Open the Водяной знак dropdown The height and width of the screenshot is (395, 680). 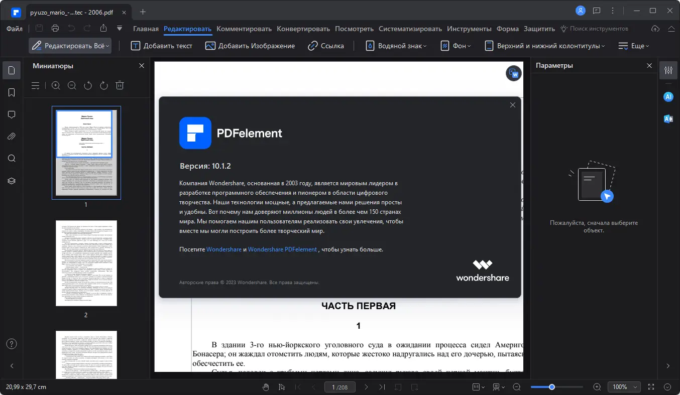396,46
